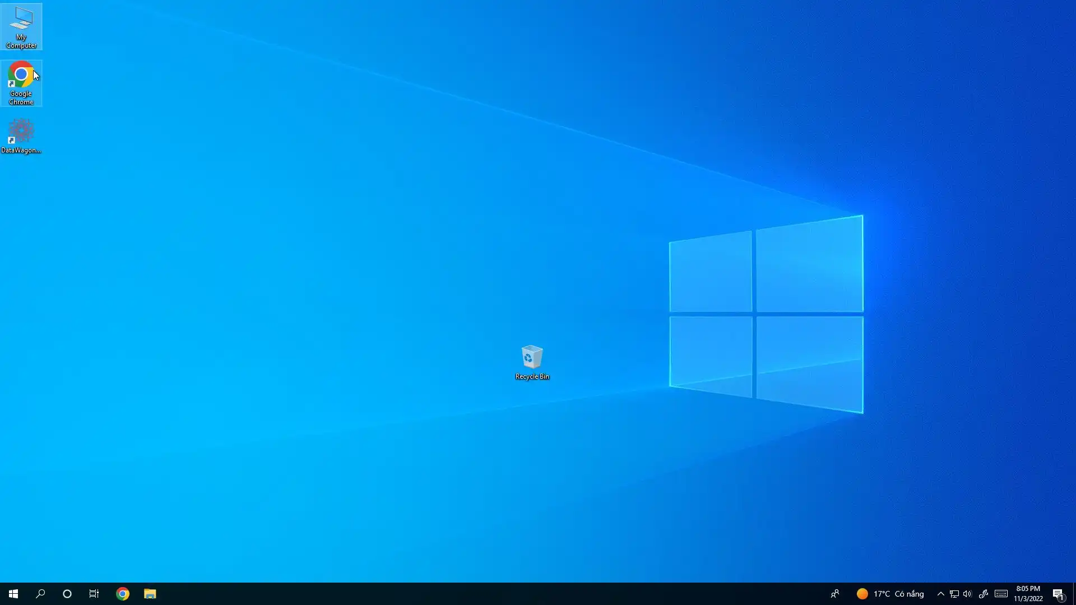1076x605 pixels.
Task: Open Windows Ink Workspace pen icon
Action: [984, 594]
